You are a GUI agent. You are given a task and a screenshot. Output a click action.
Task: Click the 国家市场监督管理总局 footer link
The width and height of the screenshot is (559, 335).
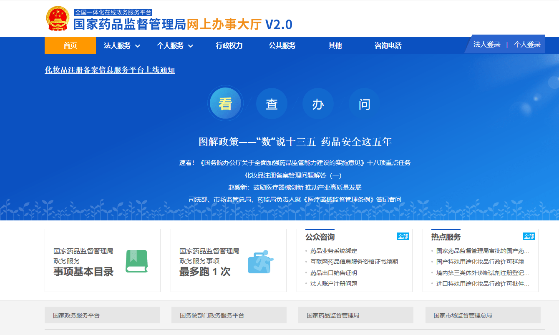[483, 315]
